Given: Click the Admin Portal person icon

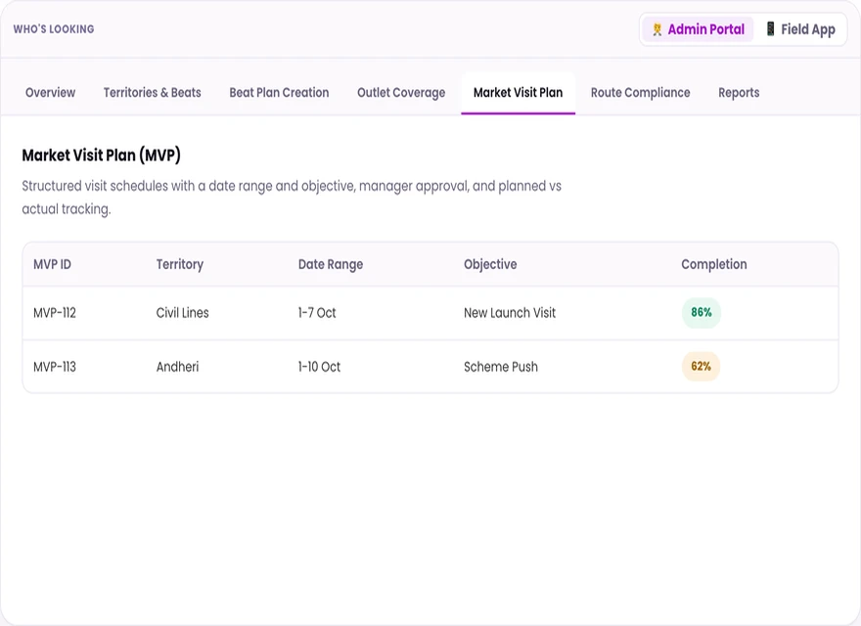Looking at the screenshot, I should pyautogui.click(x=657, y=29).
